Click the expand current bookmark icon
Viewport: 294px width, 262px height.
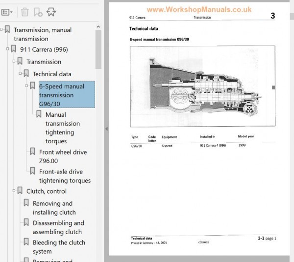[x=51, y=12]
